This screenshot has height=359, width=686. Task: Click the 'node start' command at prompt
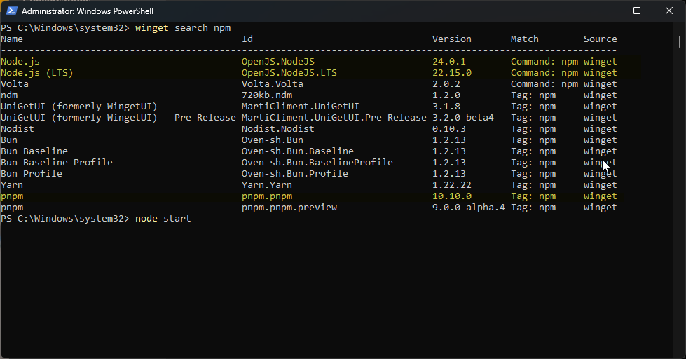point(163,219)
